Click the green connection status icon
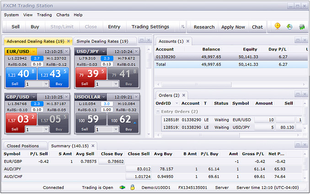 pos(123,187)
